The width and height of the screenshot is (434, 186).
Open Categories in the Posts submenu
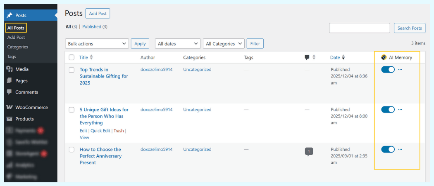pos(18,47)
